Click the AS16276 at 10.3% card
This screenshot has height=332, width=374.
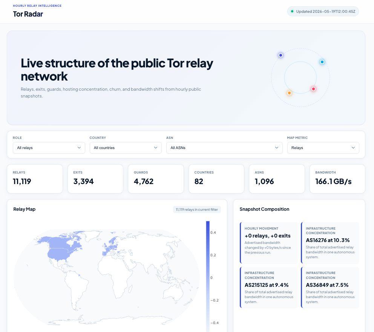[330, 243]
